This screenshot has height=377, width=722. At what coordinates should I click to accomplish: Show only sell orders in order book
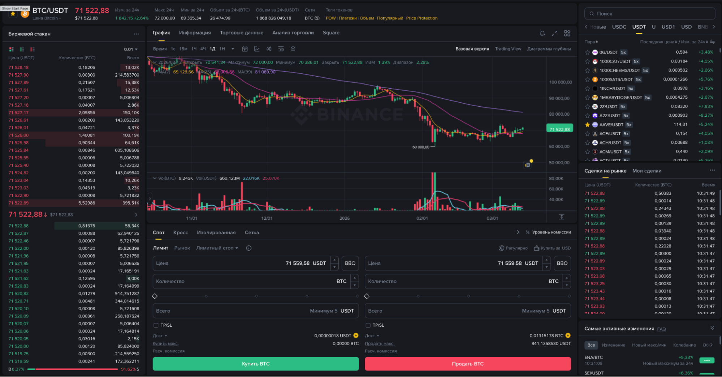click(33, 49)
